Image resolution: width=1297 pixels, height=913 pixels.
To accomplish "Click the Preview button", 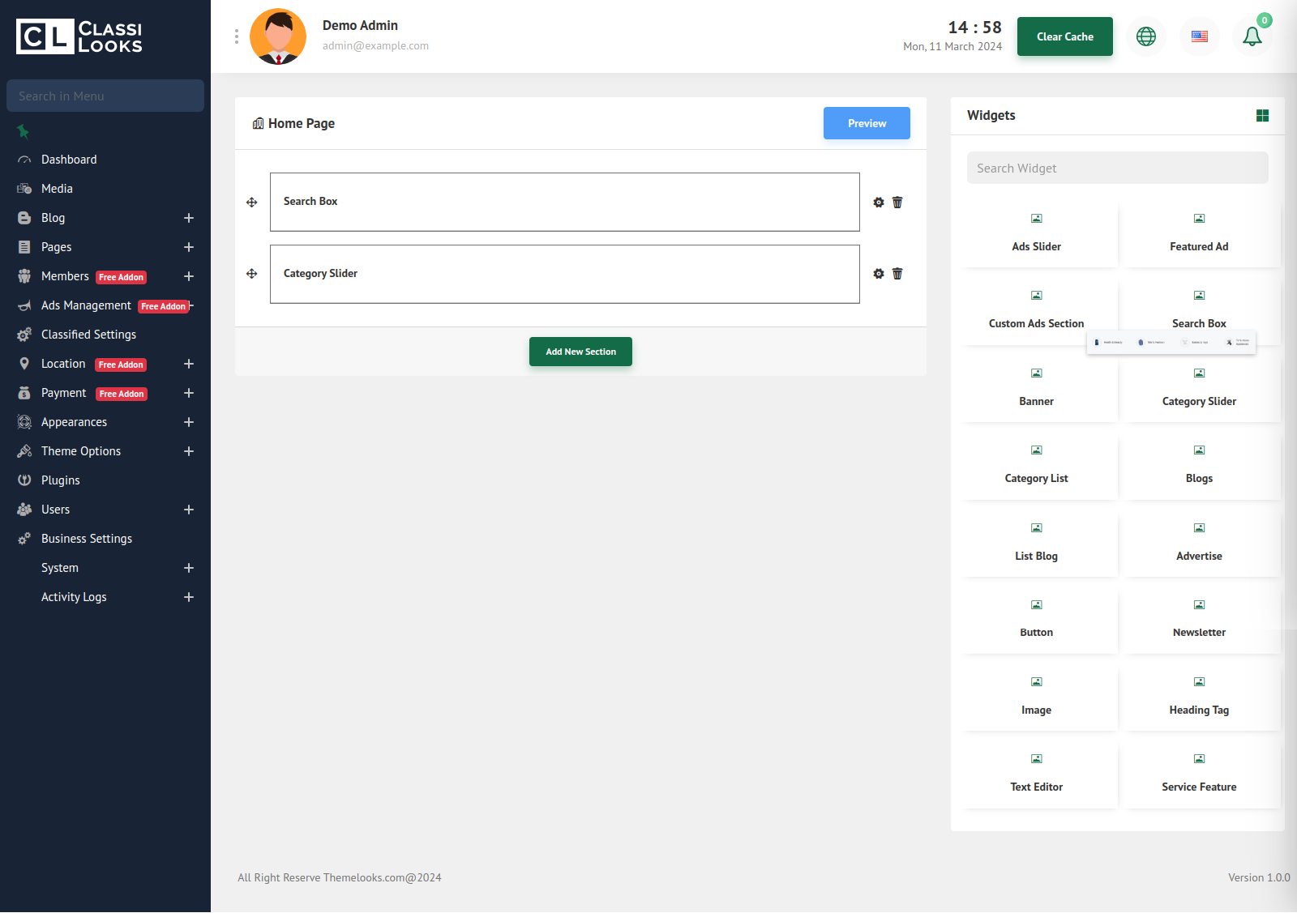I will 867,123.
